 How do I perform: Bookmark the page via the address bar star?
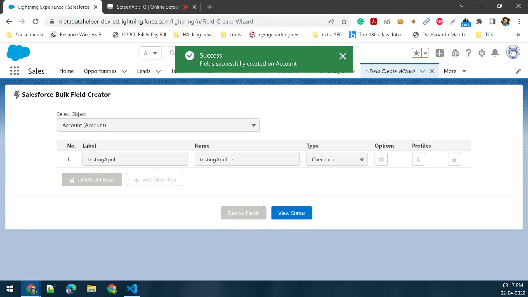pos(344,21)
